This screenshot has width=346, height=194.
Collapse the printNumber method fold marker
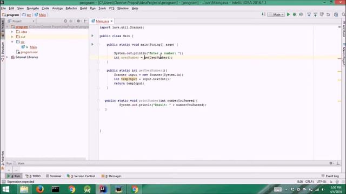pos(98,101)
